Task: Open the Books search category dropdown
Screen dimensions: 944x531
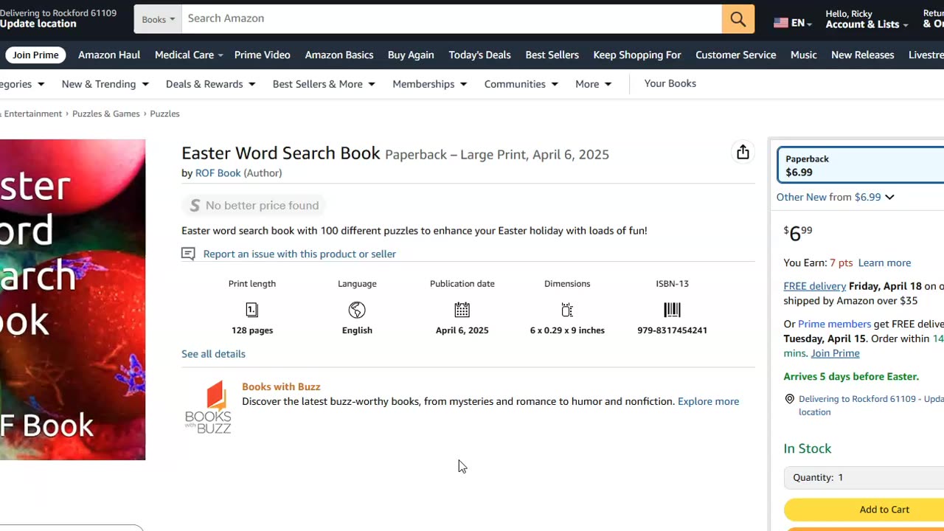Action: (x=158, y=19)
